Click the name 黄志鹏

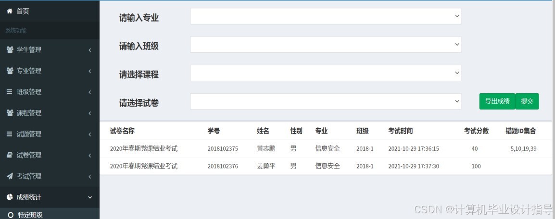click(266, 149)
